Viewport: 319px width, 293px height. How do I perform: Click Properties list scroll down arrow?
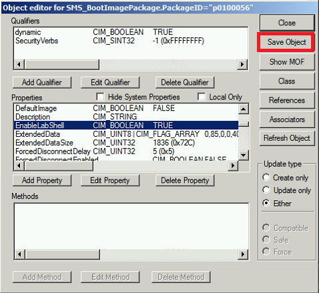(244, 155)
